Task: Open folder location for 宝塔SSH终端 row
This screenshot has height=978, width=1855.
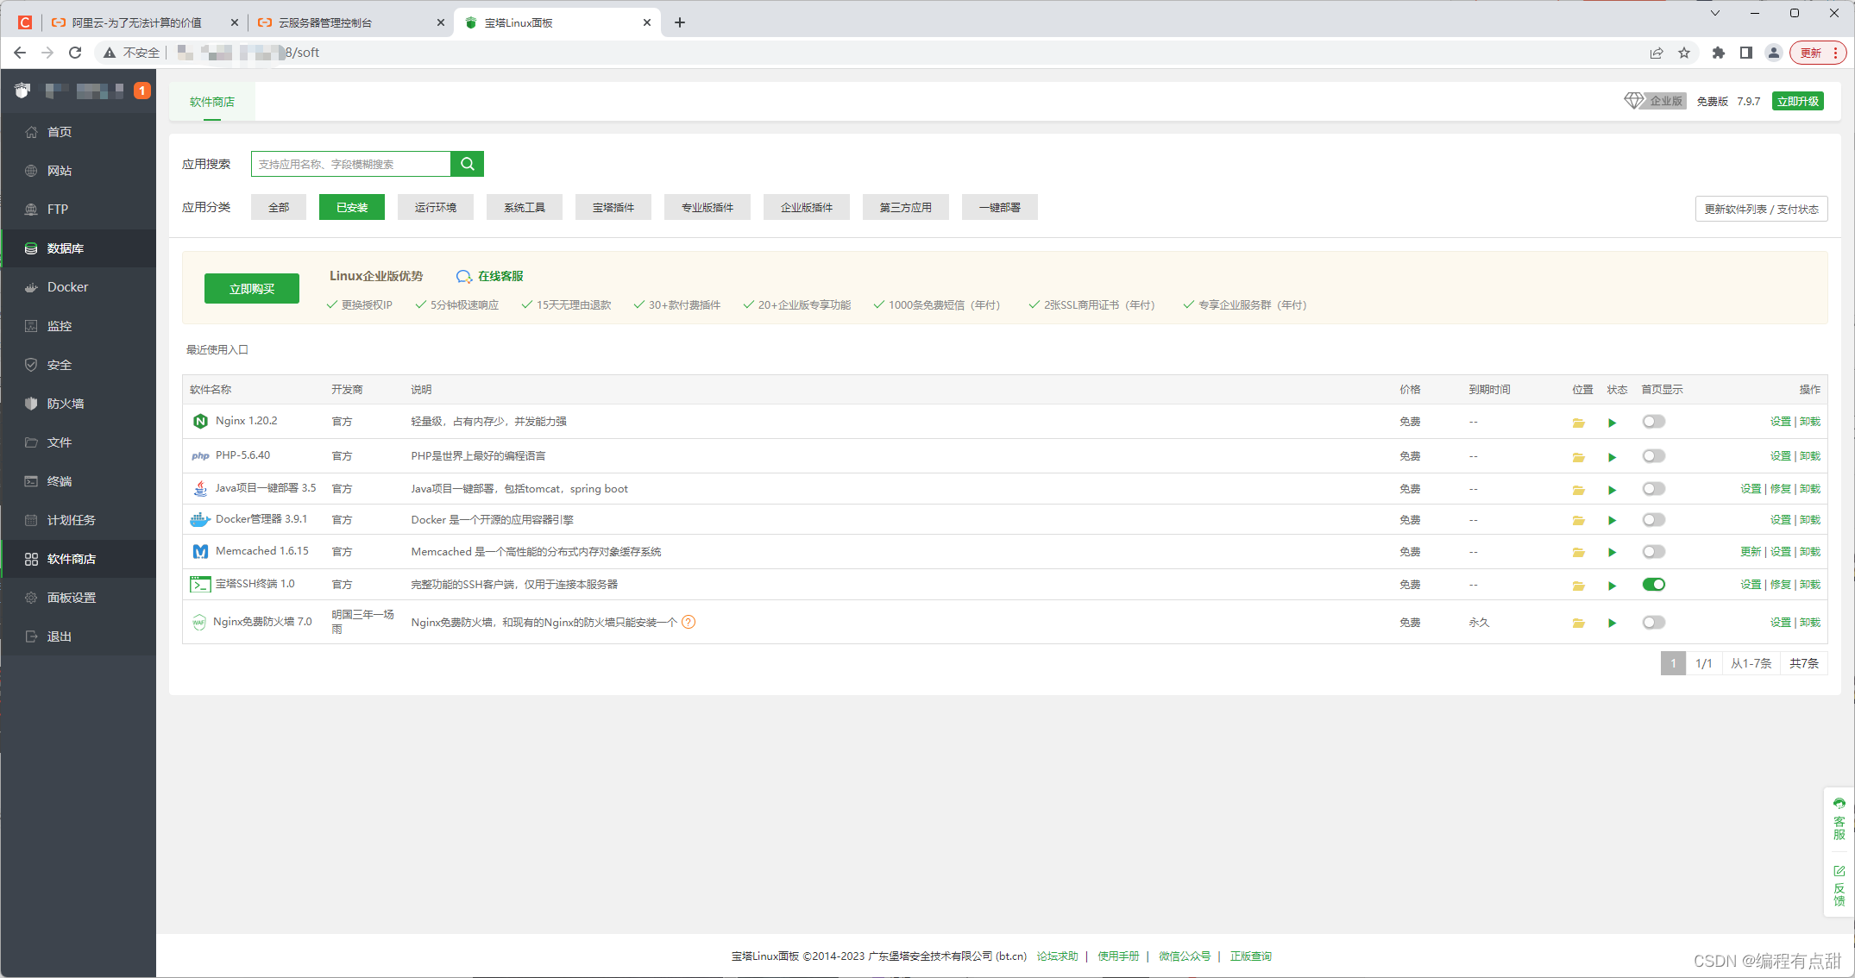Action: coord(1578,586)
